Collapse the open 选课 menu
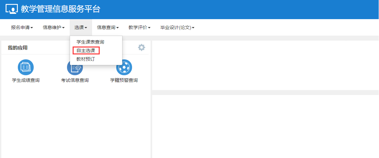The width and height of the screenshot is (379, 158). tap(81, 28)
